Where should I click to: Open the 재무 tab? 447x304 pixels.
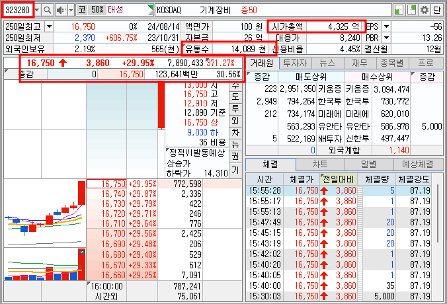[x=360, y=63]
